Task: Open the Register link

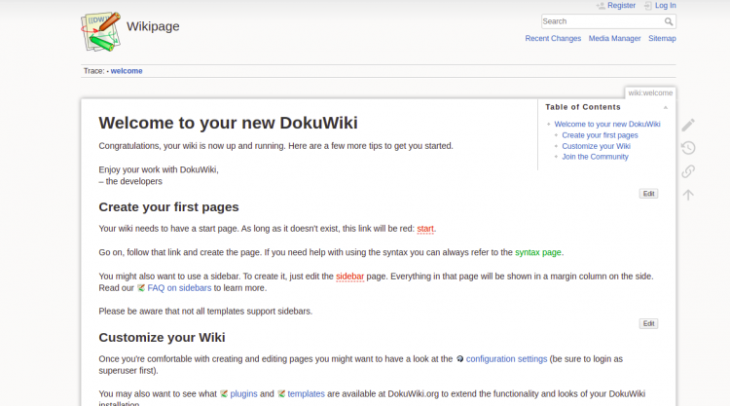Action: tap(621, 6)
